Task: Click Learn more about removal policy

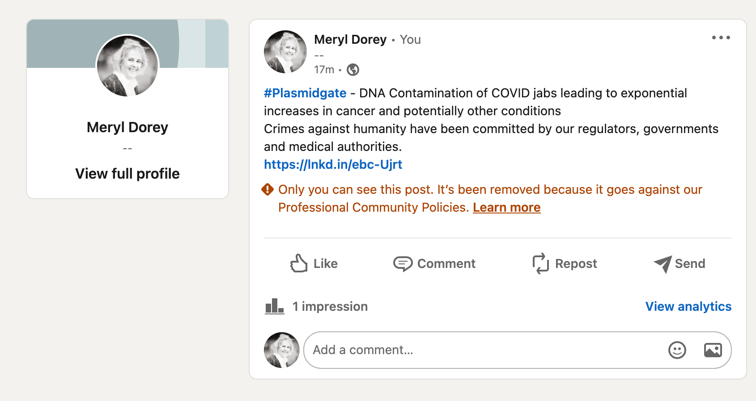Action: [506, 208]
